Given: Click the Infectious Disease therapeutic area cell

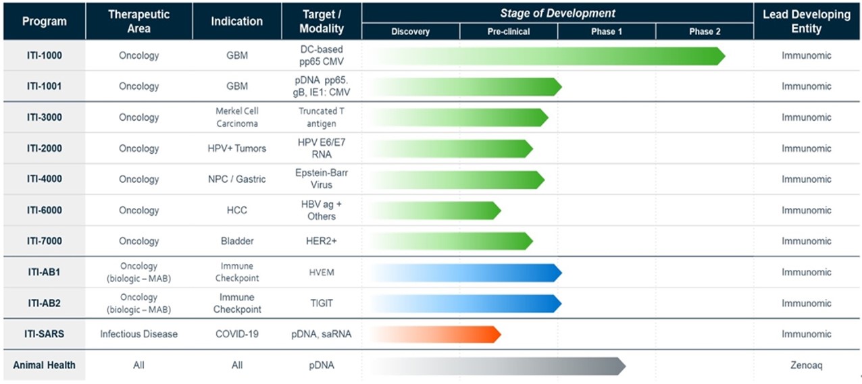Looking at the screenshot, I should pos(138,335).
